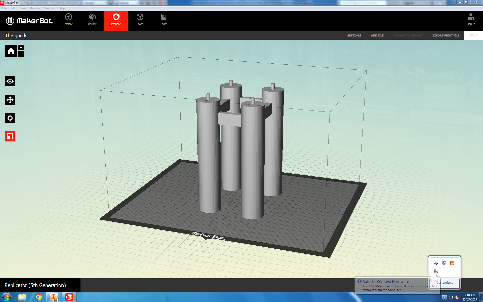The height and width of the screenshot is (302, 483).
Task: Open the Edit menu
Action: (x=13, y=8)
